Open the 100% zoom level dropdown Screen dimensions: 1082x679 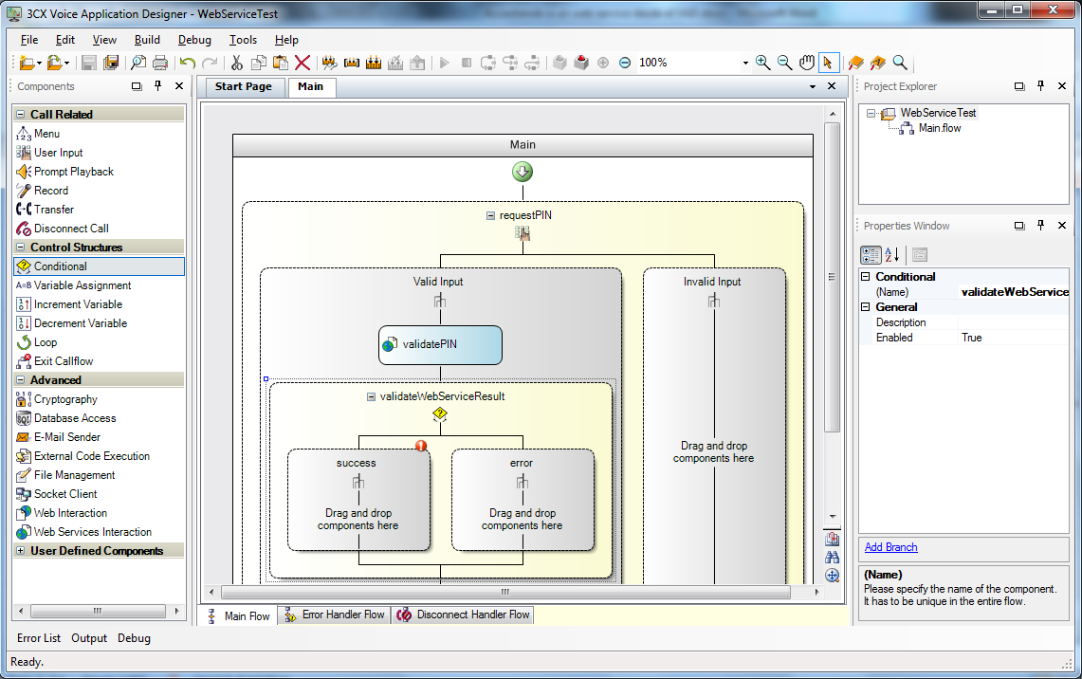(745, 63)
